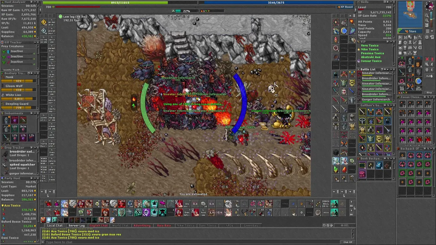Trigger the 'hi krailos yes' hotkey
The height and width of the screenshot is (245, 436).
(x=52, y=92)
